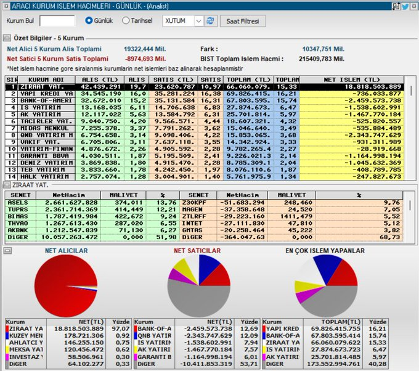Click inside the XUTUM combo box field
This screenshot has height=371, width=419.
[178, 21]
